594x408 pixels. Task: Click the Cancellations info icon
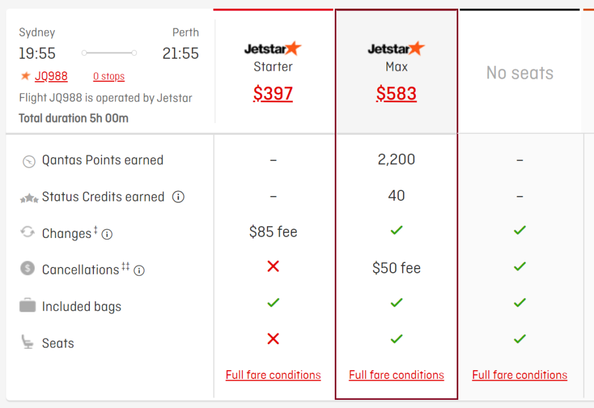click(x=139, y=270)
